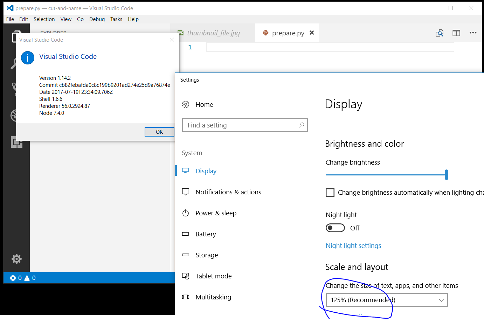Adjust the Change brightness slider handle
Image resolution: width=484 pixels, height=319 pixels.
click(x=446, y=174)
